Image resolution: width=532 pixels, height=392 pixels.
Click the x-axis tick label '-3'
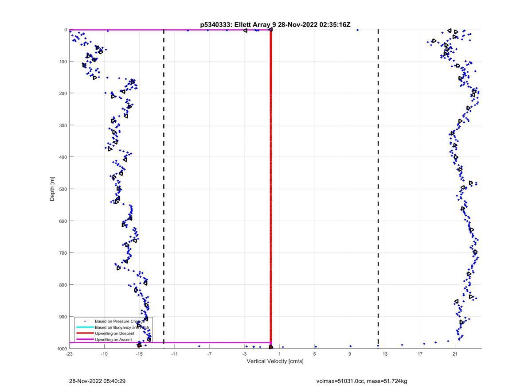pyautogui.click(x=244, y=354)
